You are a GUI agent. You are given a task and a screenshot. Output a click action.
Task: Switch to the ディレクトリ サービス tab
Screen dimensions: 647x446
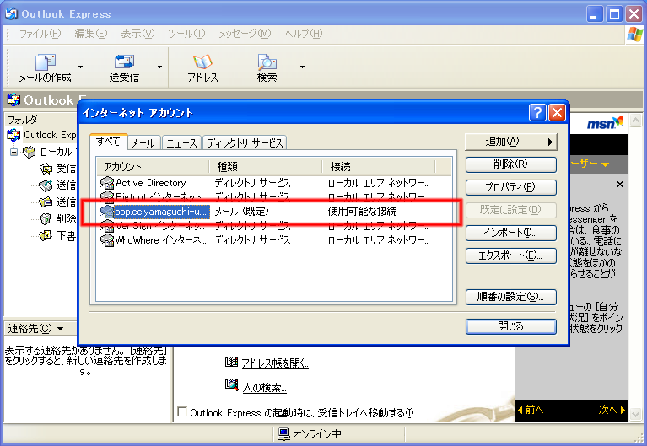coord(245,143)
